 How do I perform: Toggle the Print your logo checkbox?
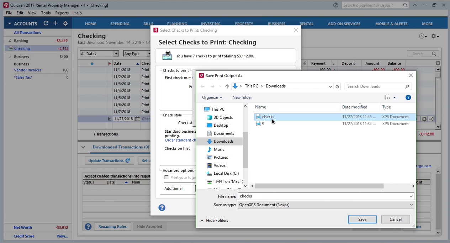166,178
